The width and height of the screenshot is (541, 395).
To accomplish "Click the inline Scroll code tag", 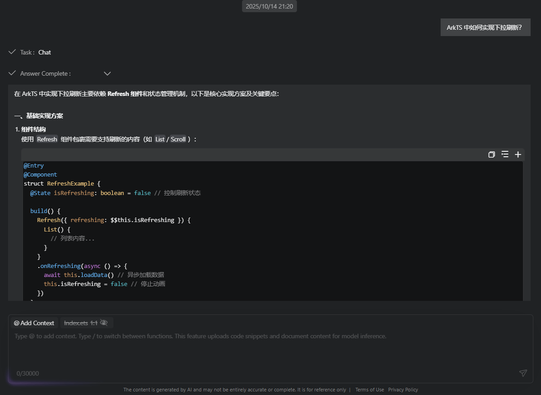I will click(x=178, y=139).
